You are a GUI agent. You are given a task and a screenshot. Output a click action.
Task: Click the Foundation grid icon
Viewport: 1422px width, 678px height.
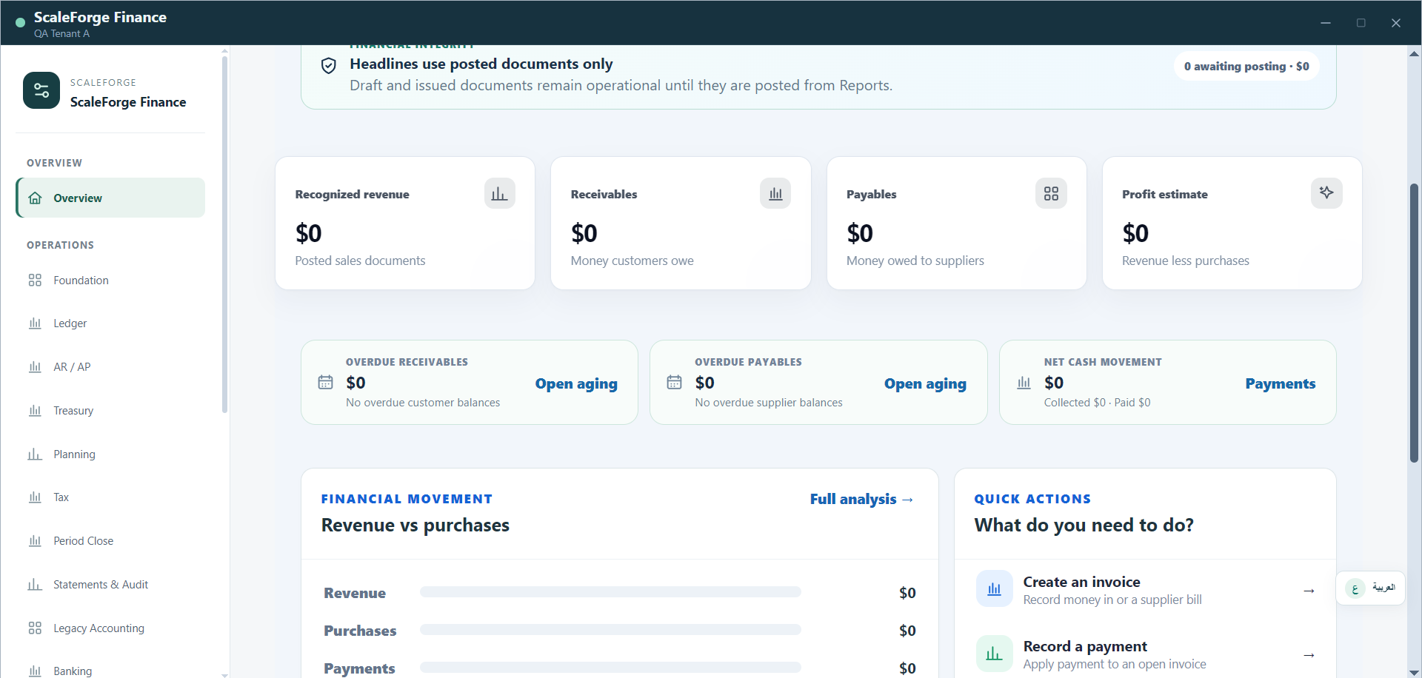(x=35, y=281)
